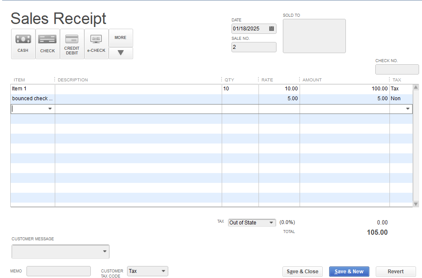422x278 pixels.
Task: Click the TAX column header
Action: (397, 80)
